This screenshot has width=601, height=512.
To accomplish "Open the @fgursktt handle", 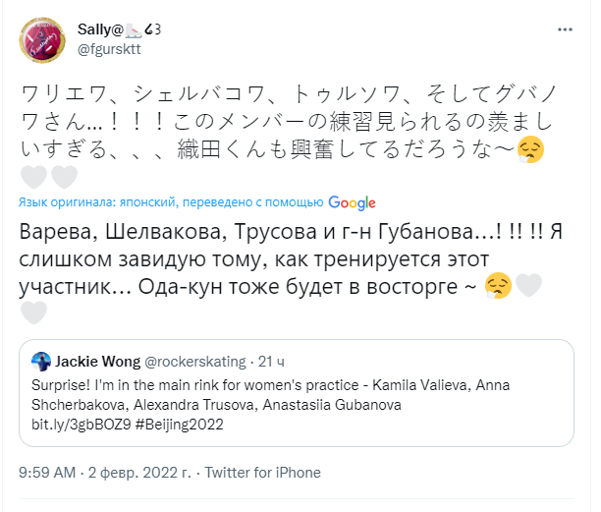I will [x=112, y=49].
